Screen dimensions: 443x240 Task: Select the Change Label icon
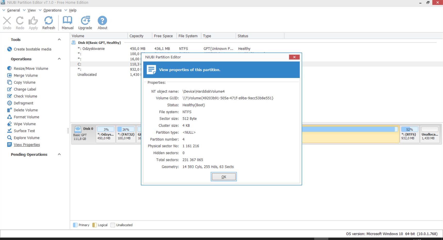tap(10, 89)
